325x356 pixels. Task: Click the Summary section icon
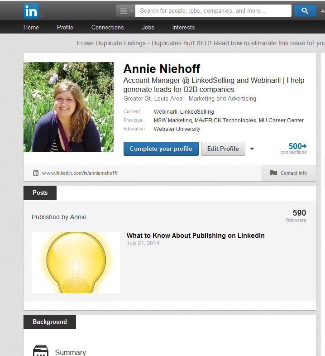pos(41,351)
